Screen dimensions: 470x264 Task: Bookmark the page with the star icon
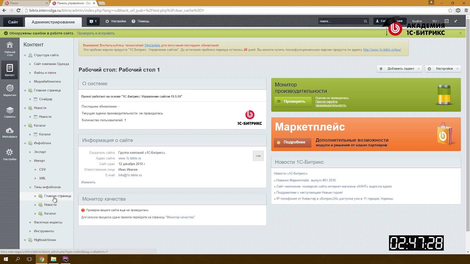(x=450, y=10)
